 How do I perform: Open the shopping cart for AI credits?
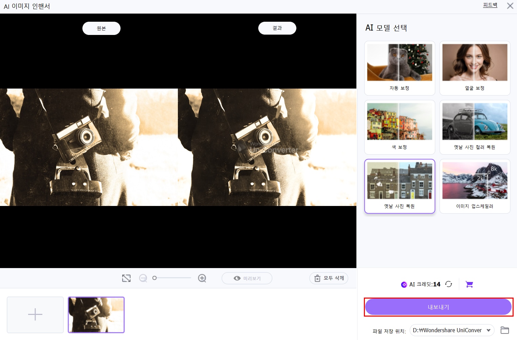469,284
